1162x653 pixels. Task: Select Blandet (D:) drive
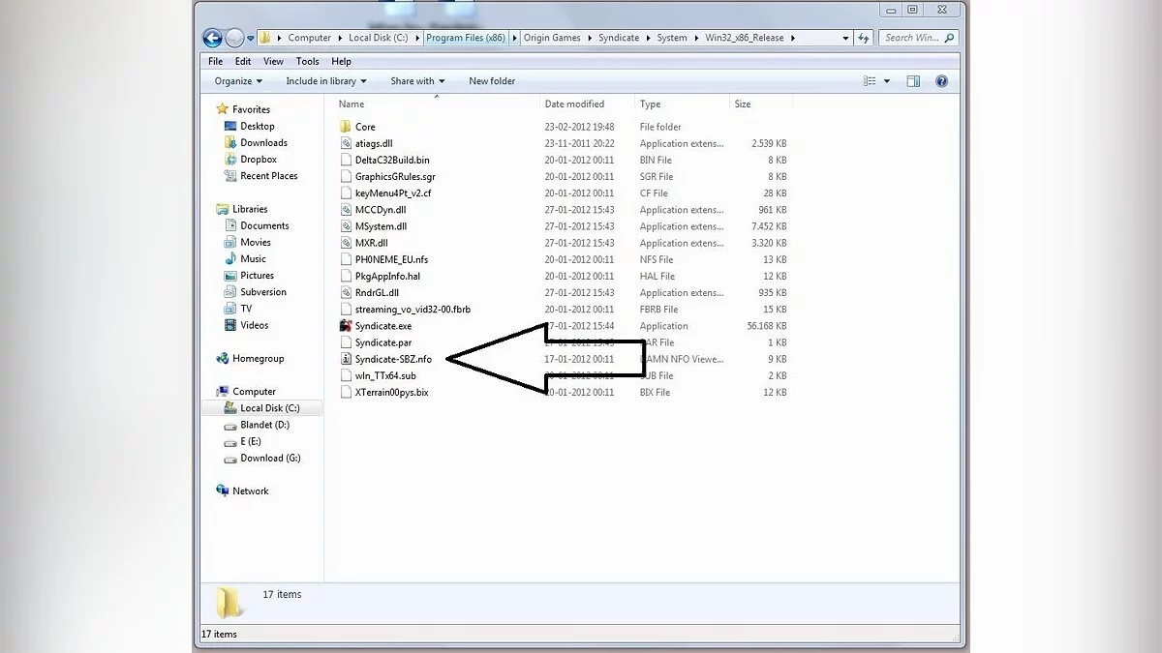point(264,425)
